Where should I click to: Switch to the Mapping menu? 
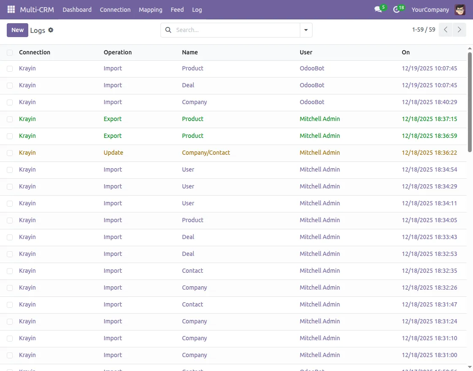point(150,9)
